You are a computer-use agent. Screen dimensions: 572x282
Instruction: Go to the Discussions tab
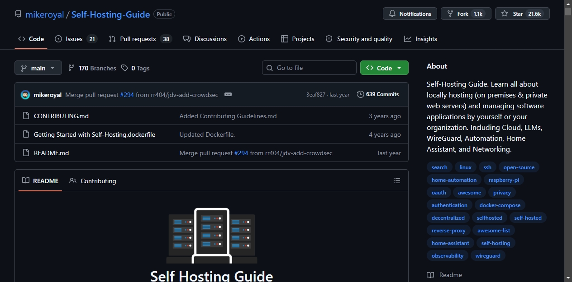tap(205, 39)
